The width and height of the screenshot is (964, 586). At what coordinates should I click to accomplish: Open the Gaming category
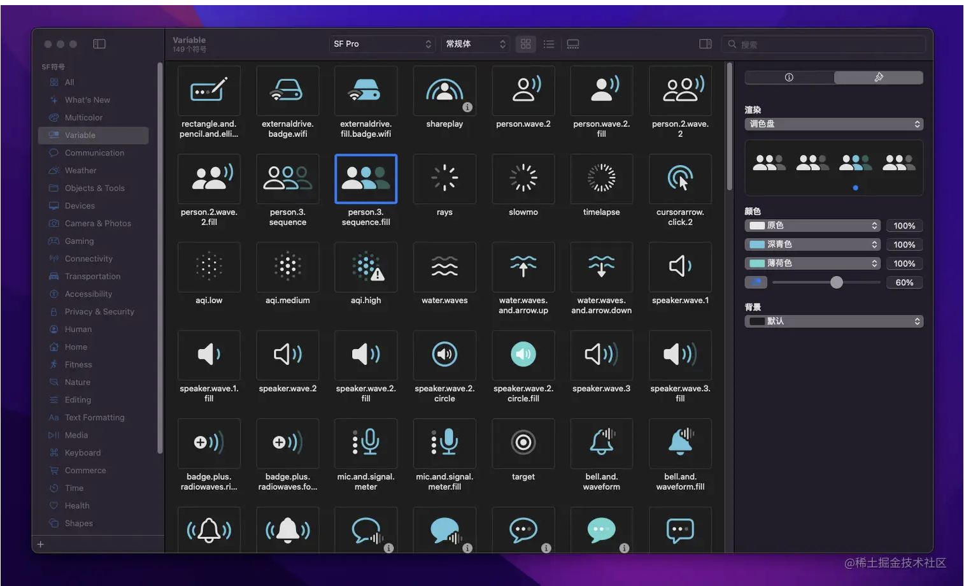coord(93,241)
